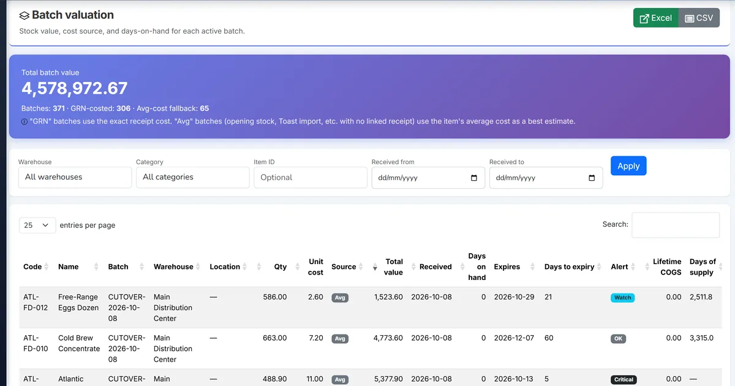This screenshot has width=735, height=386.
Task: Open the Category filter dropdown
Action: 192,177
